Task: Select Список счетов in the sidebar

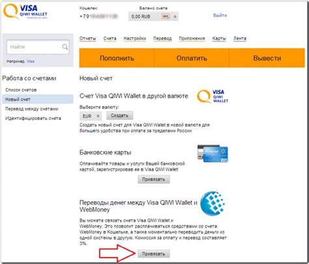Action: click(21, 90)
